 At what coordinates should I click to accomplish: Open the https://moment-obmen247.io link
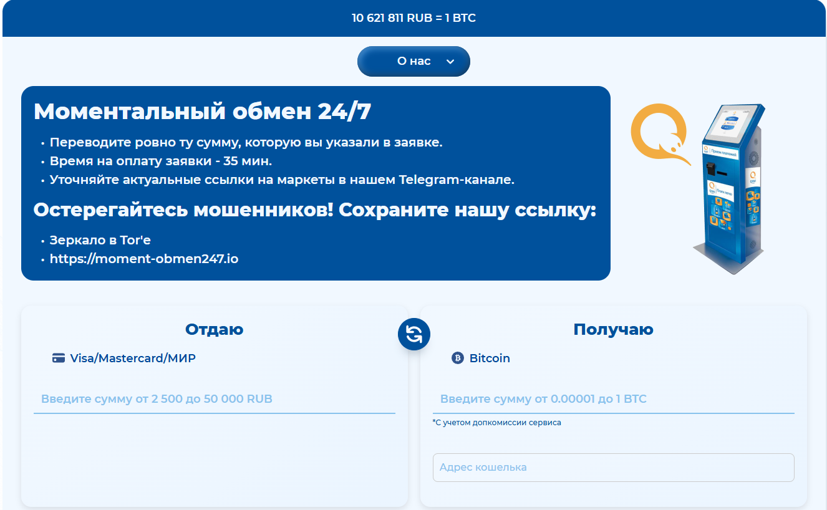[144, 259]
